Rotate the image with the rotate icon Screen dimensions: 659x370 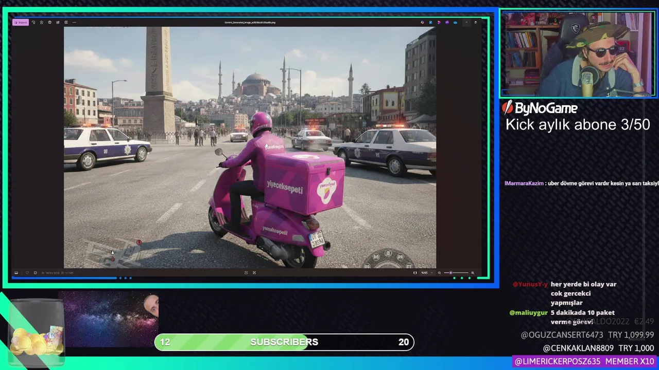pos(33,23)
